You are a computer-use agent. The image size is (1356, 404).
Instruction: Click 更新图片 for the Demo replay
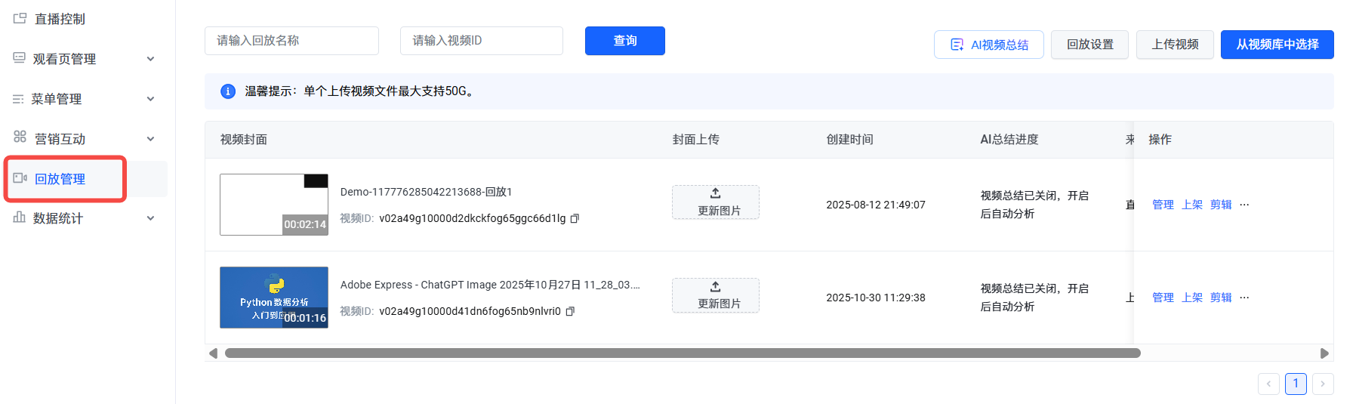click(x=715, y=202)
